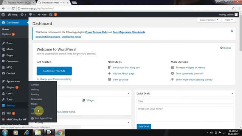
Task: Open the SEO sidebar menu
Action: coord(9,113)
